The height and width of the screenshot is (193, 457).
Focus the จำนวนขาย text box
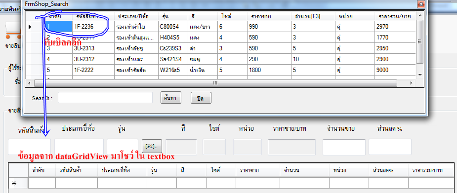pyautogui.click(x=344, y=147)
